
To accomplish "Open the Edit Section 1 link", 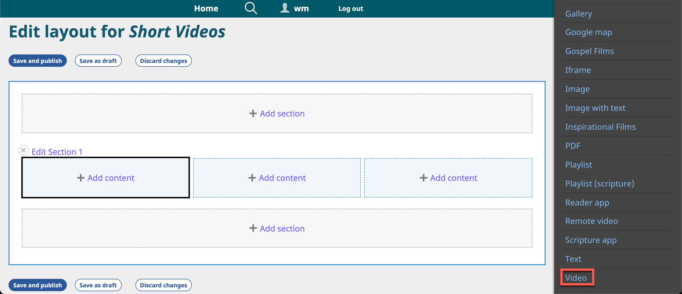I will coord(57,152).
